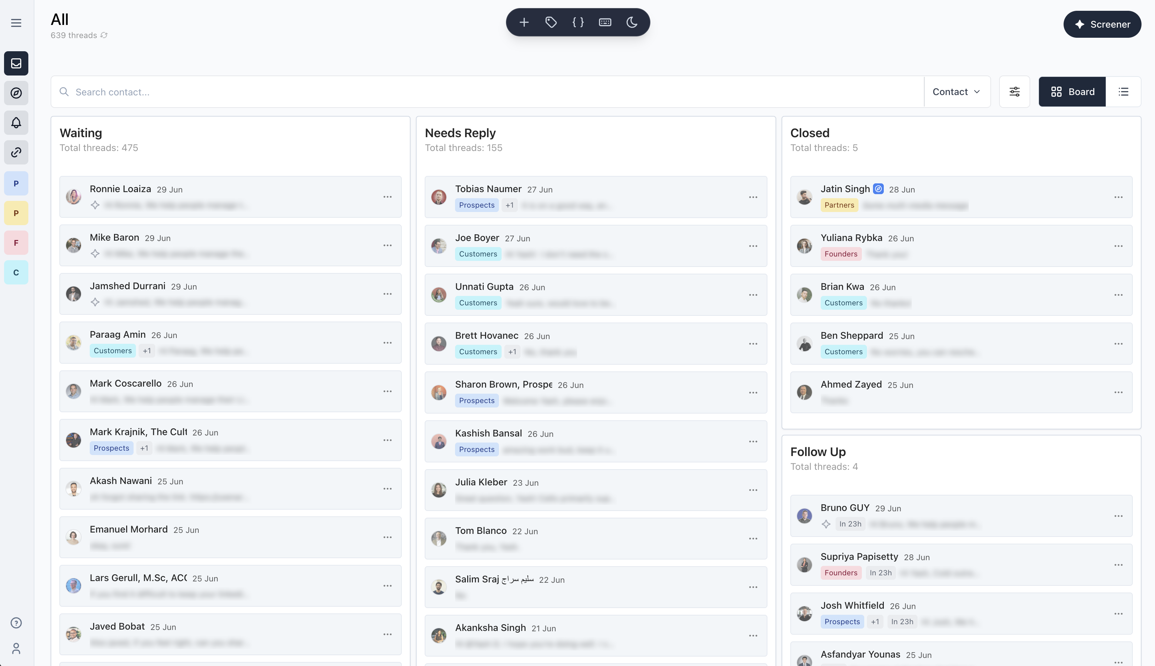The image size is (1155, 666).
Task: Click the link icon in sidebar
Action: pos(16,152)
